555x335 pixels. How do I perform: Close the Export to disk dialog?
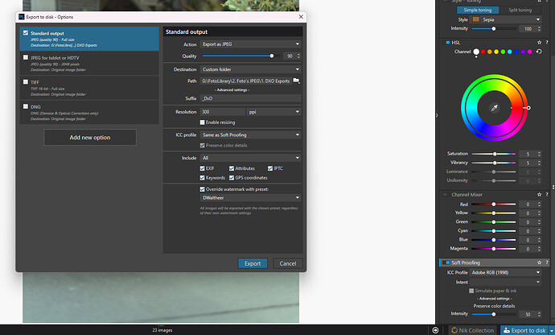[301, 17]
